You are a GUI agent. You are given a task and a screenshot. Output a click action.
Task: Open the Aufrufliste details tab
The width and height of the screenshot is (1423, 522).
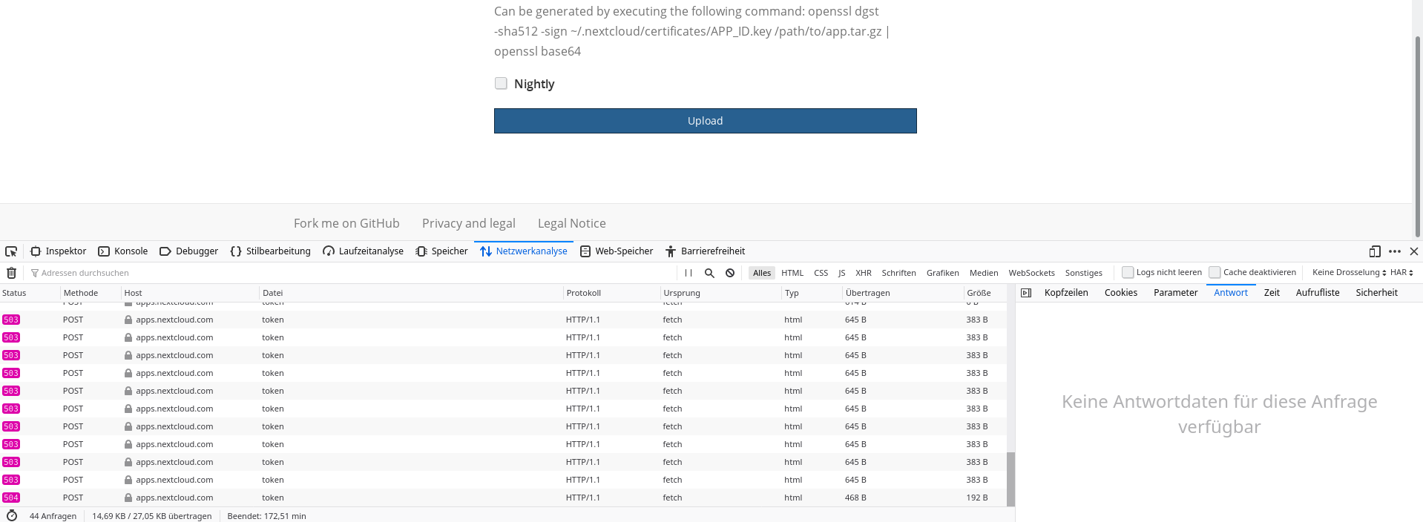click(1318, 293)
